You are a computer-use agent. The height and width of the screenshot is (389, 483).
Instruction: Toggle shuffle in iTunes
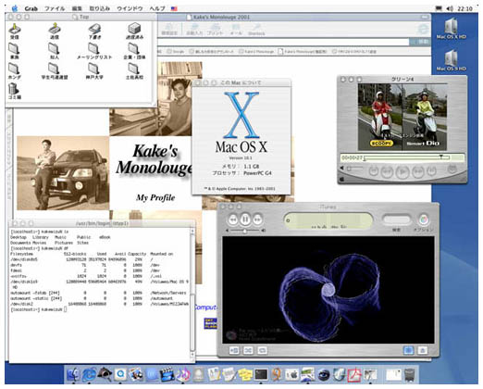pos(248,350)
